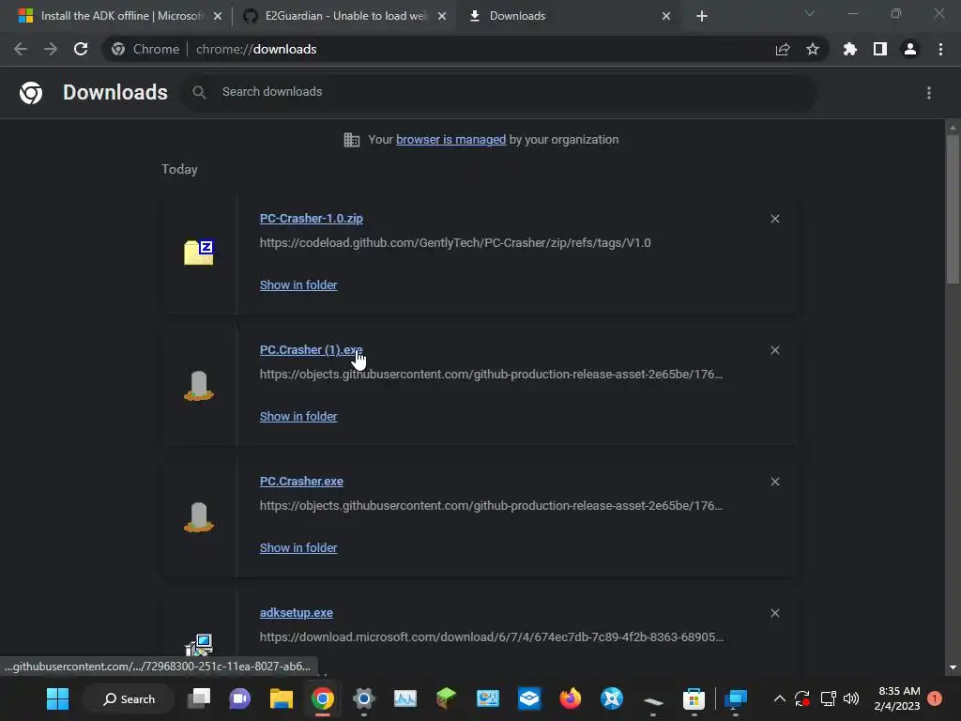Click the download.microsoft.com URL text
This screenshot has width=961, height=721.
pyautogui.click(x=491, y=637)
